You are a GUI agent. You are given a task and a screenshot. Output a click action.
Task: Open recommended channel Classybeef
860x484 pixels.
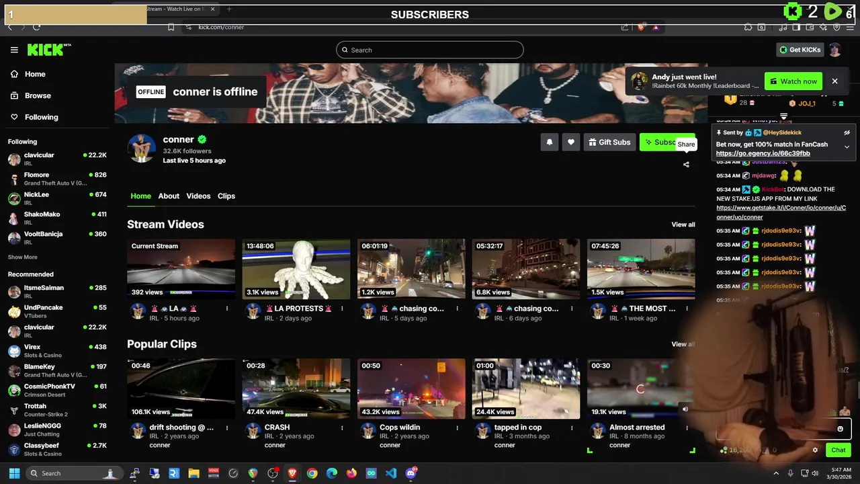pyautogui.click(x=57, y=450)
